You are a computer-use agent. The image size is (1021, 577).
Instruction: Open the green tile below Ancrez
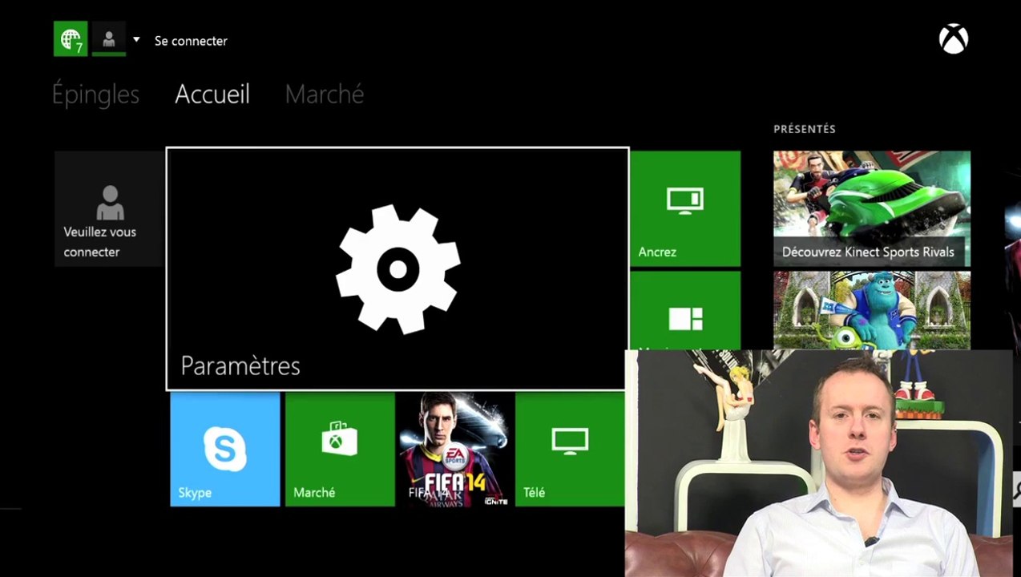685,311
